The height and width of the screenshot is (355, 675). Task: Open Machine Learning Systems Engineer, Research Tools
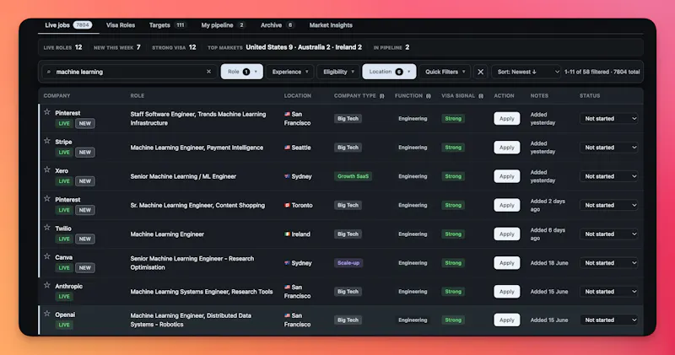pos(202,291)
